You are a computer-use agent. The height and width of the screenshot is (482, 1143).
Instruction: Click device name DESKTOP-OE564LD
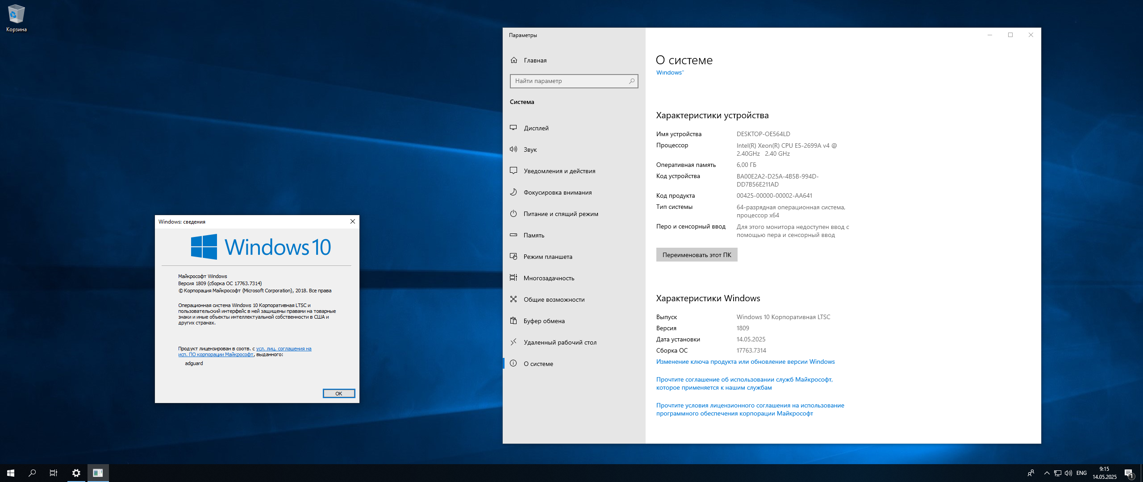[763, 134]
